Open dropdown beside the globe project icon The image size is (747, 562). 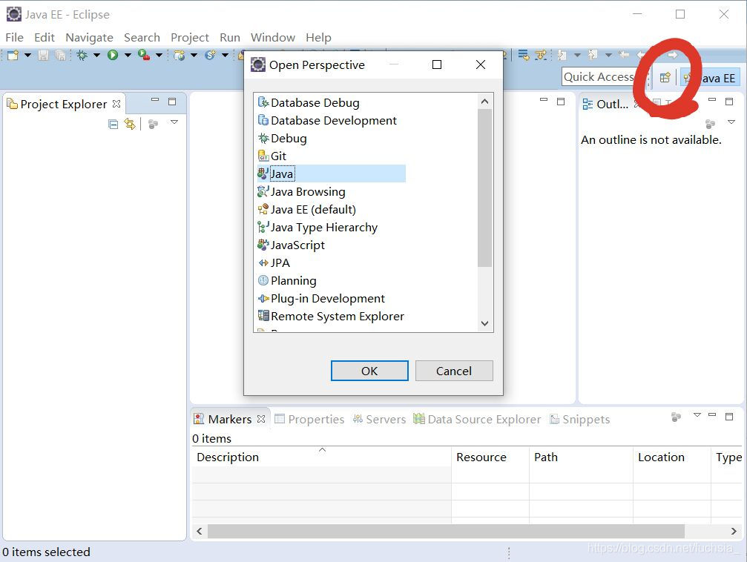pyautogui.click(x=194, y=56)
